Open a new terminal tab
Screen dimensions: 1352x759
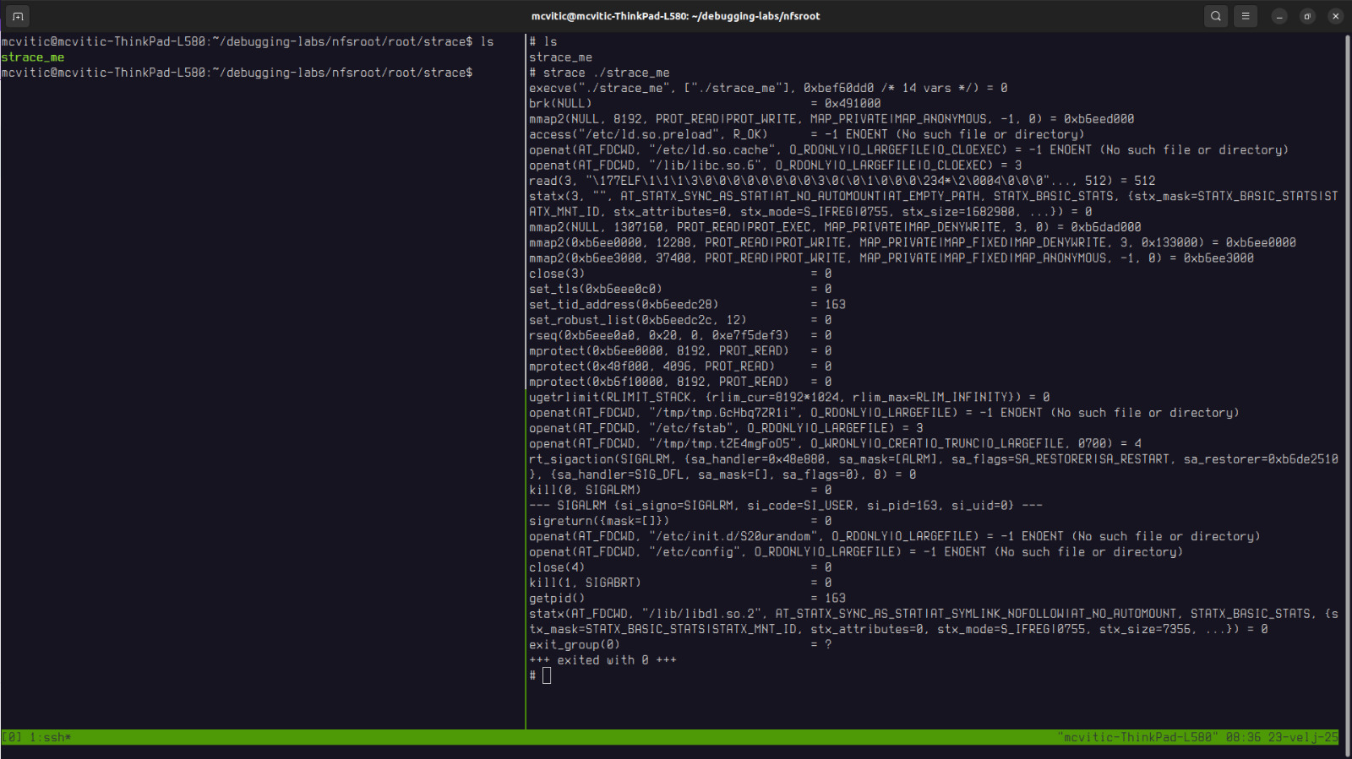pyautogui.click(x=18, y=16)
